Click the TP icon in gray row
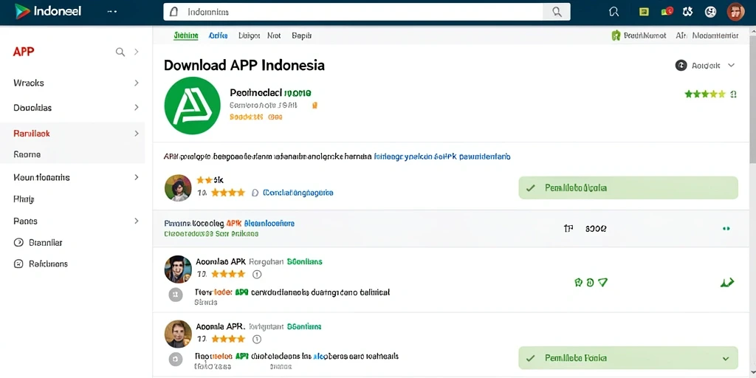This screenshot has width=756, height=378. (x=568, y=229)
